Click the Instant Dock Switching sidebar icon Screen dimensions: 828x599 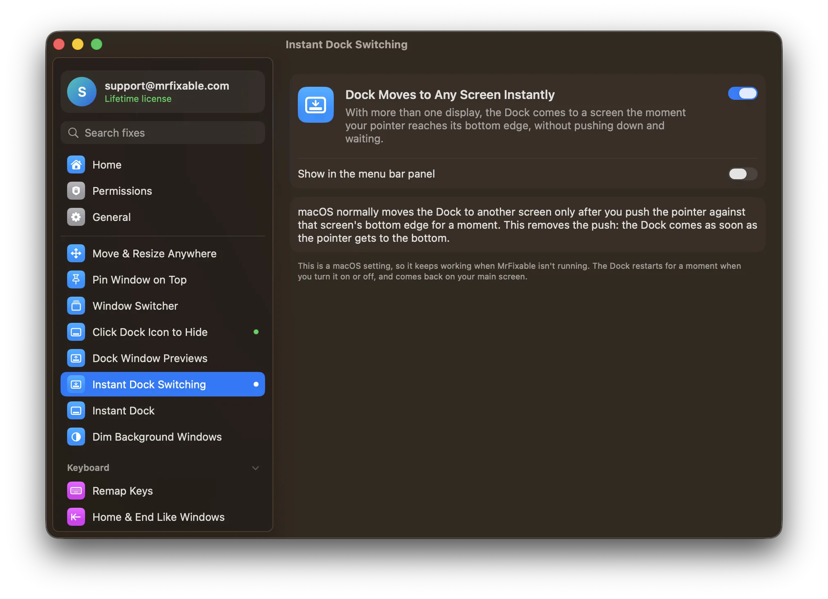[76, 385]
